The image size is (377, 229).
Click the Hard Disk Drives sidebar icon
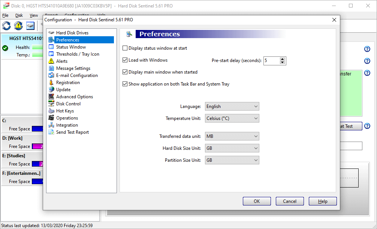pos(51,33)
